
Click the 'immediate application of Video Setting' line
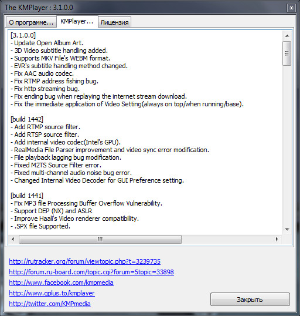point(127,104)
